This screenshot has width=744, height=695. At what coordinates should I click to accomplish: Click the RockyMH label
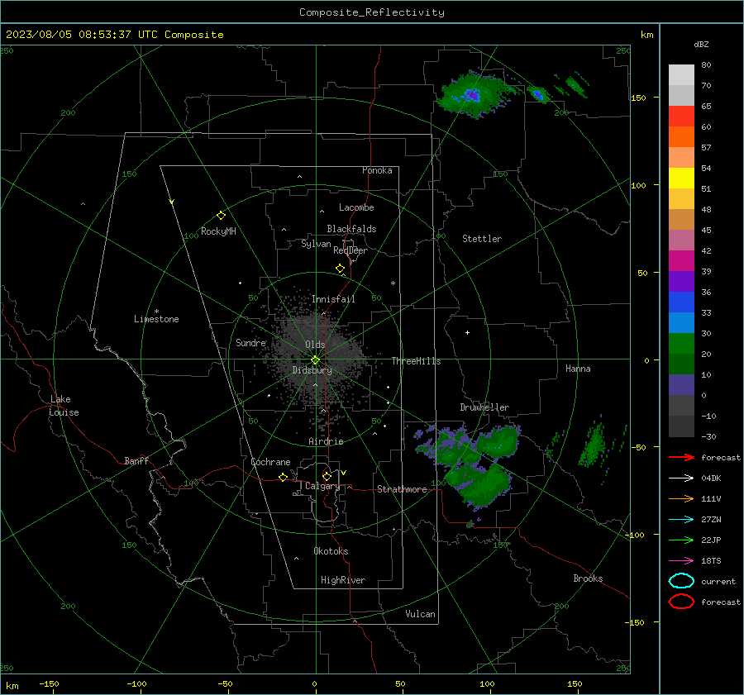[x=218, y=231]
